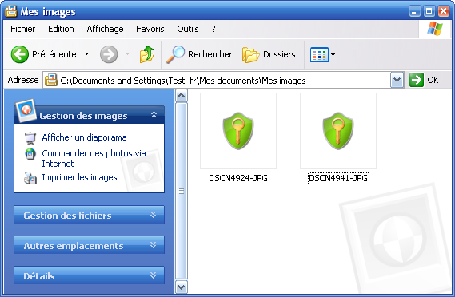Expand the Détails panel
The width and height of the screenshot is (455, 297).
click(x=154, y=275)
